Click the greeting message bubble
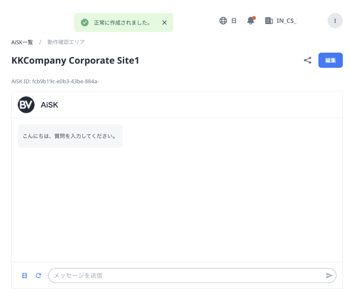This screenshot has height=299, width=351. [70, 136]
